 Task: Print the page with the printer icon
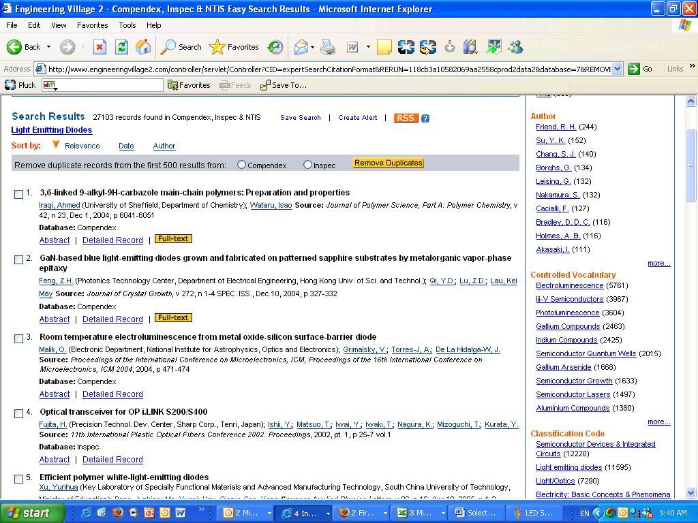tap(328, 47)
